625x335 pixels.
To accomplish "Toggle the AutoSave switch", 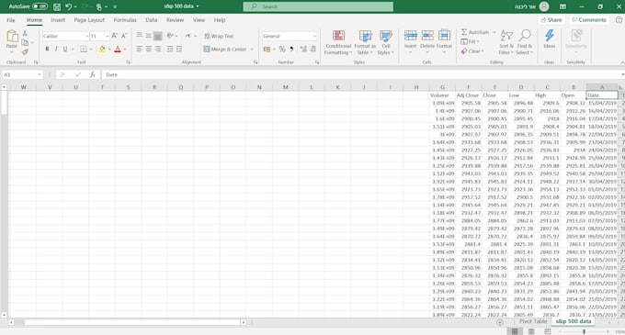I will click(x=40, y=6).
